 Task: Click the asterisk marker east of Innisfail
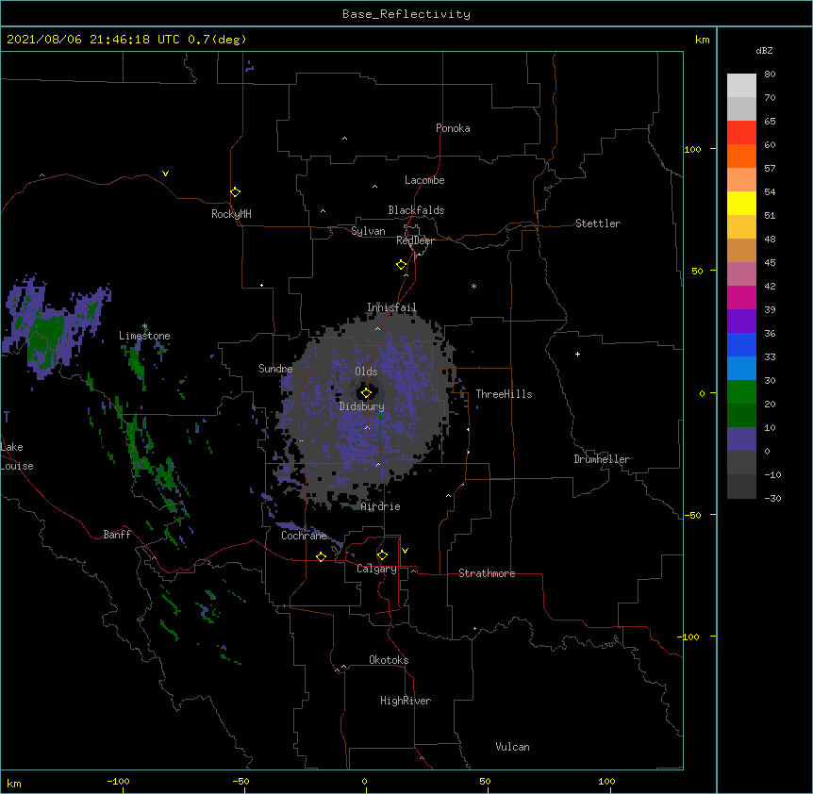(x=473, y=286)
